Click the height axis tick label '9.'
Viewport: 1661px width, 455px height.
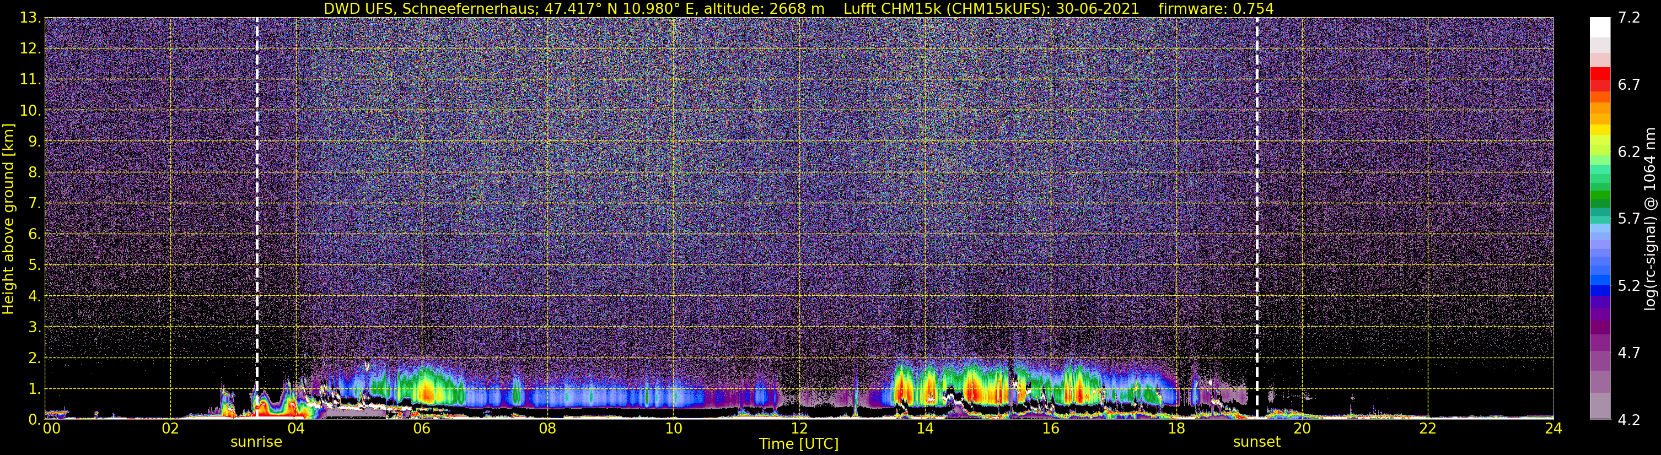(35, 142)
